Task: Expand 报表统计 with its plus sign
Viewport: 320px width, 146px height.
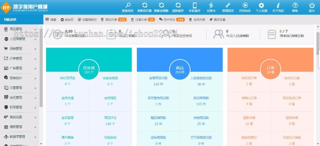Action: coord(35,78)
